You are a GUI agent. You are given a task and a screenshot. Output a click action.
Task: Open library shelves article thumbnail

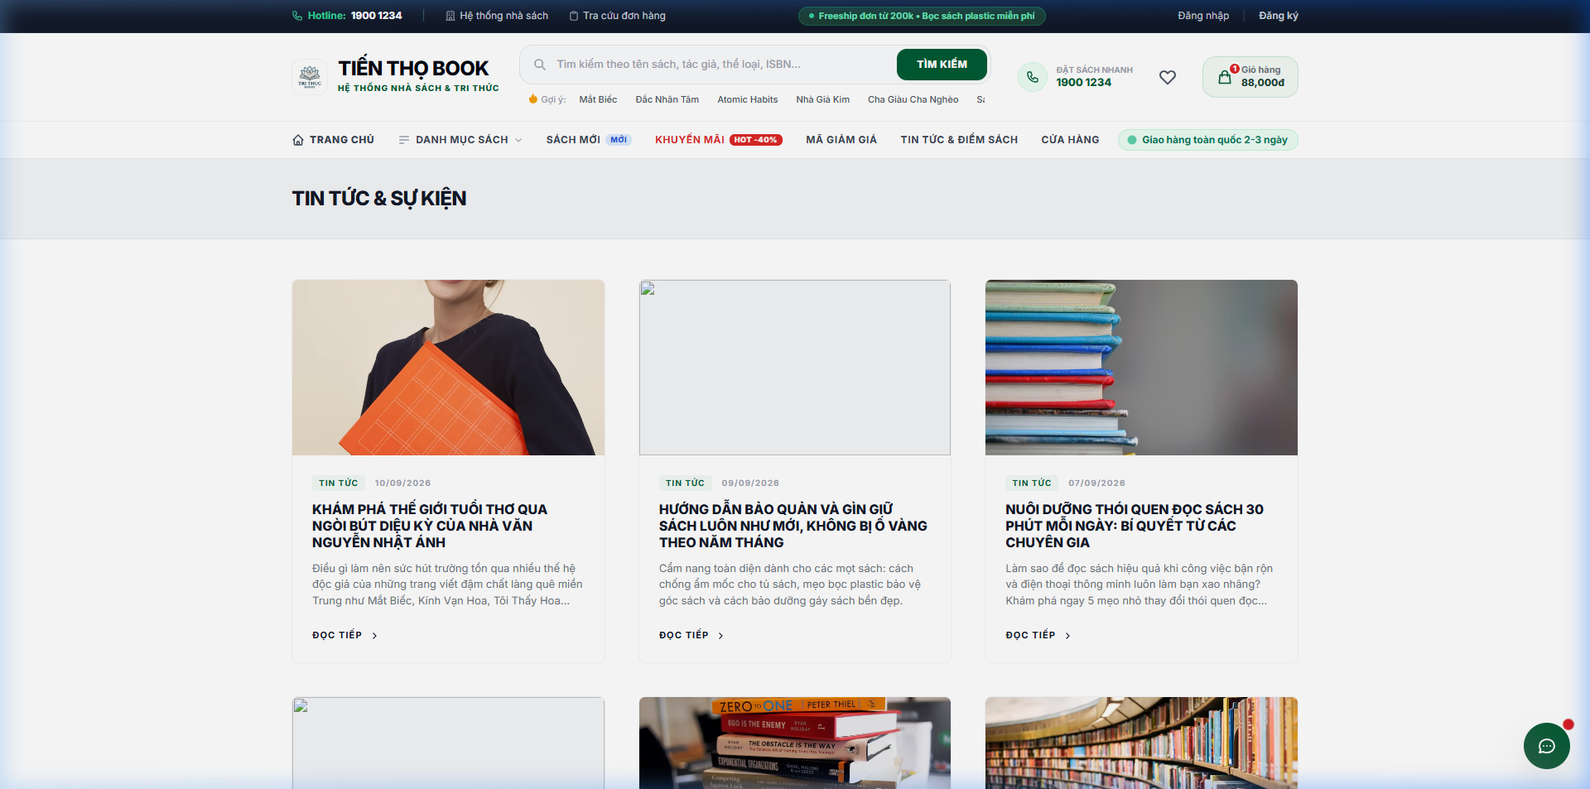[1141, 743]
